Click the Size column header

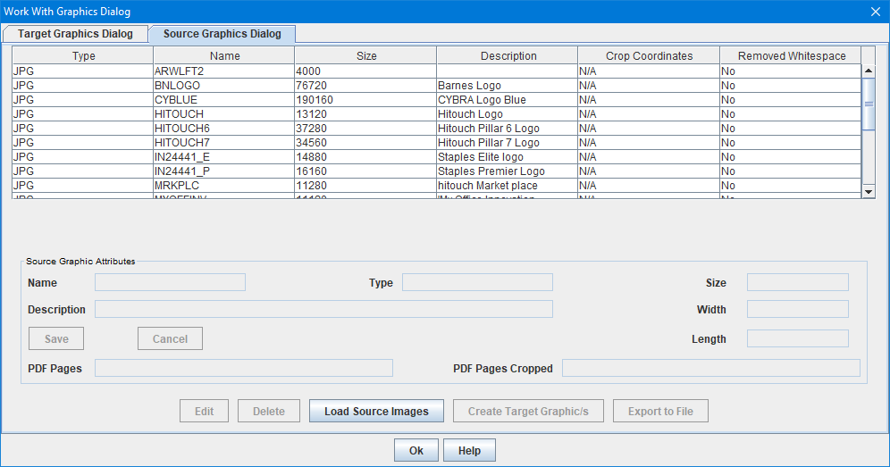click(x=365, y=55)
